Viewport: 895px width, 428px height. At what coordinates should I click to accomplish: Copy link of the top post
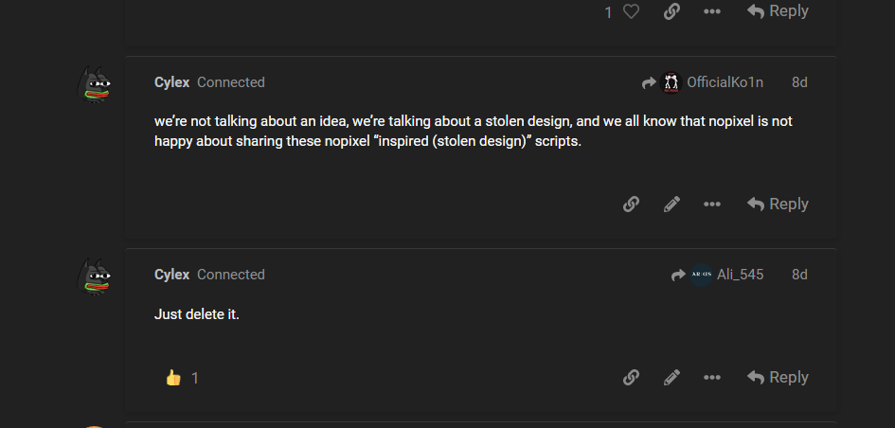[671, 11]
